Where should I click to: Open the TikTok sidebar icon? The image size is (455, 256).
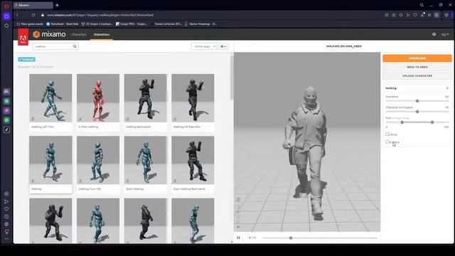(6, 129)
